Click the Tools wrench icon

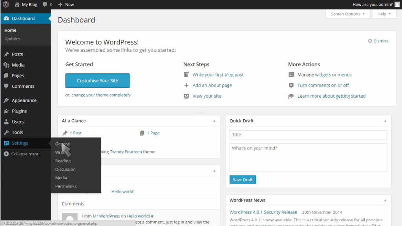click(x=6, y=132)
